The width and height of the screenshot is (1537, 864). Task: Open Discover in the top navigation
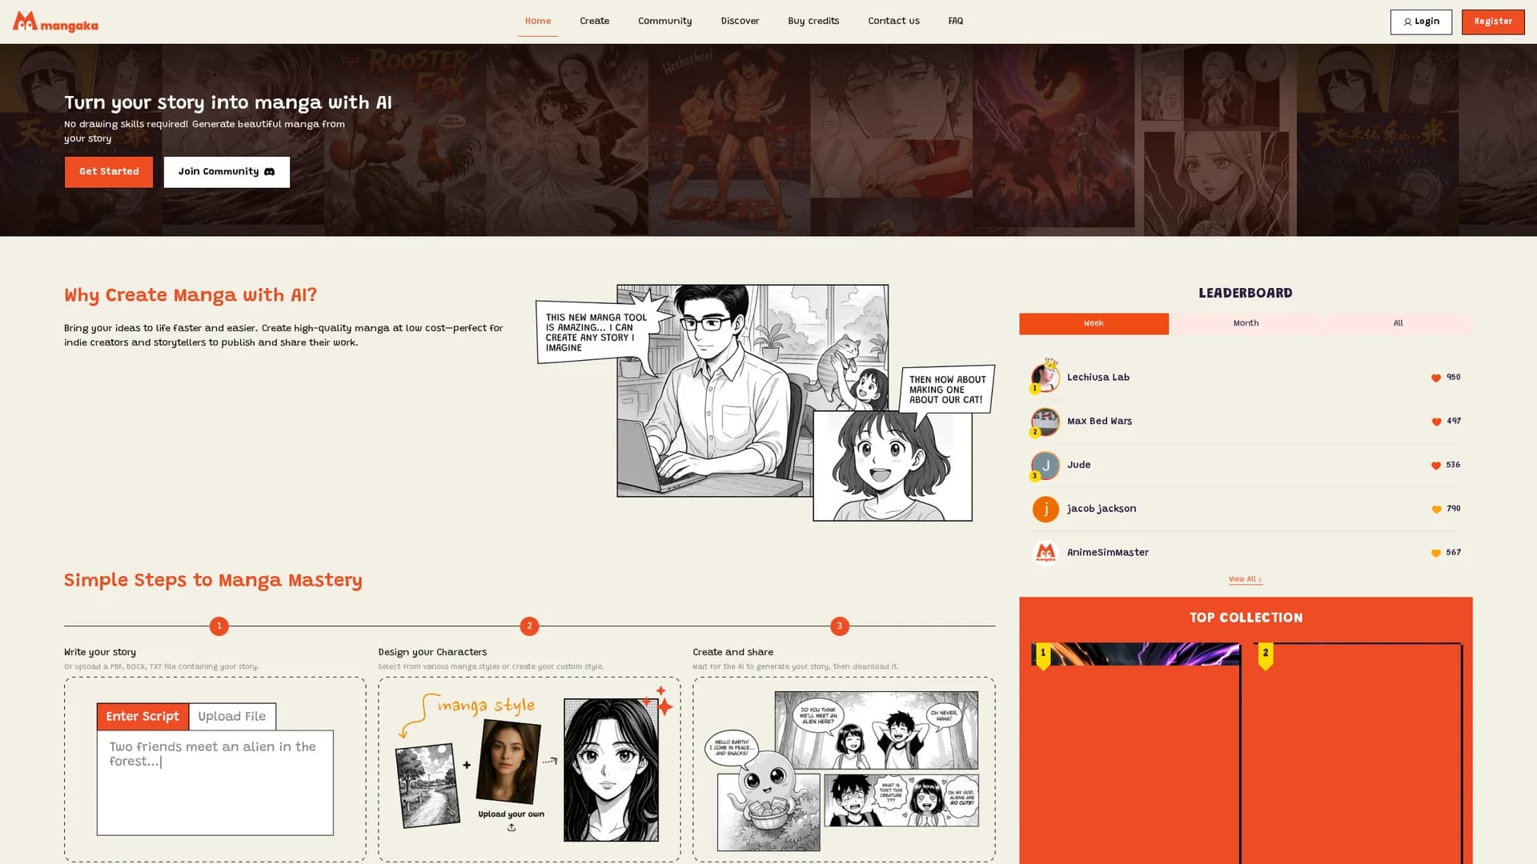[x=740, y=22]
